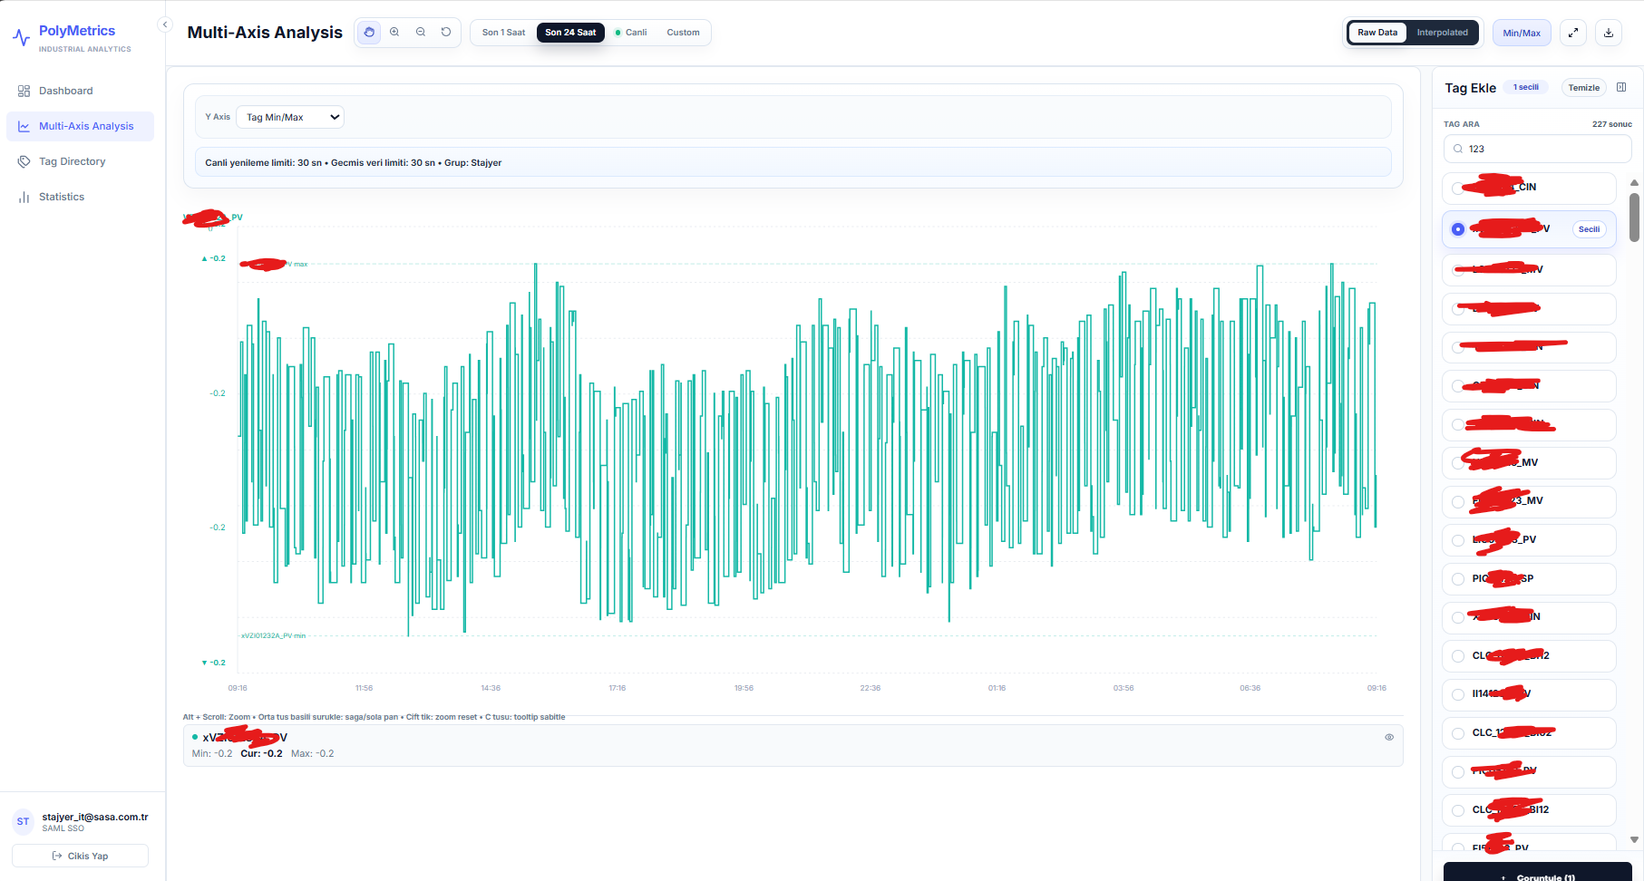This screenshot has width=1644, height=881.
Task: Click the Multi-Axis Analysis page heading
Action: point(265,33)
